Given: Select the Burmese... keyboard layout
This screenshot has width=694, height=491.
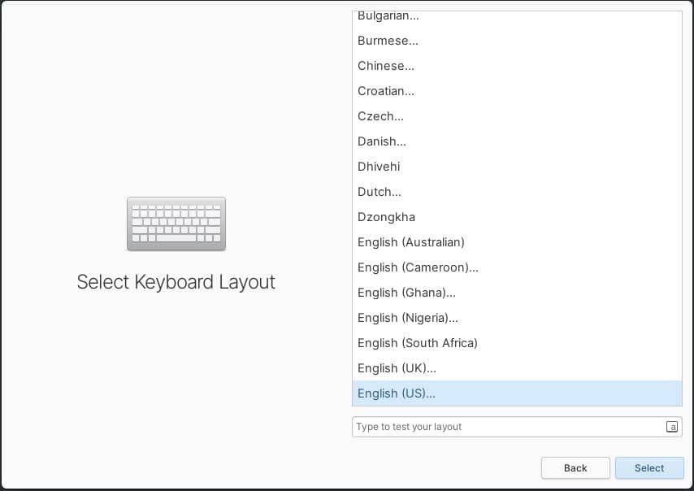Looking at the screenshot, I should click(x=517, y=41).
